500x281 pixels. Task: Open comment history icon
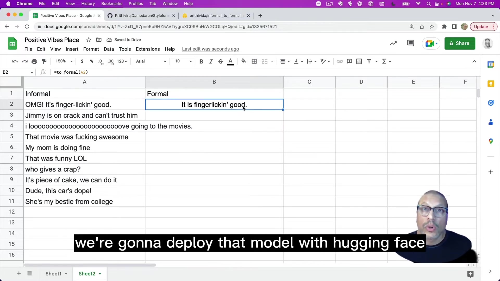pyautogui.click(x=410, y=43)
